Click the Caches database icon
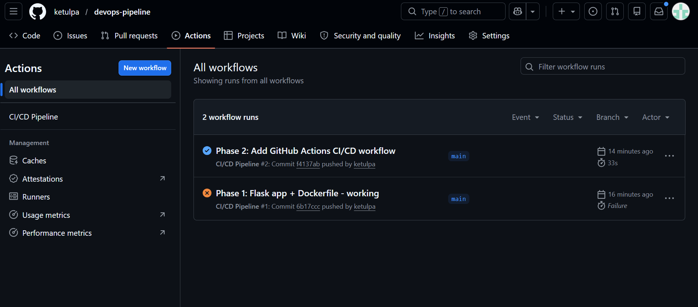Screen dimensions: 698x307 14,160
